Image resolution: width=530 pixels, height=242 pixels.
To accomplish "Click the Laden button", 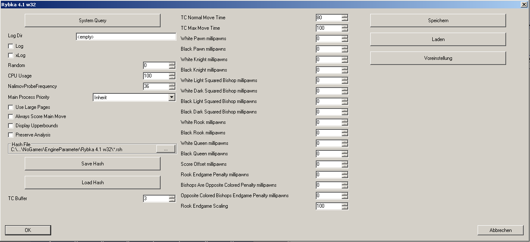I will pos(438,39).
